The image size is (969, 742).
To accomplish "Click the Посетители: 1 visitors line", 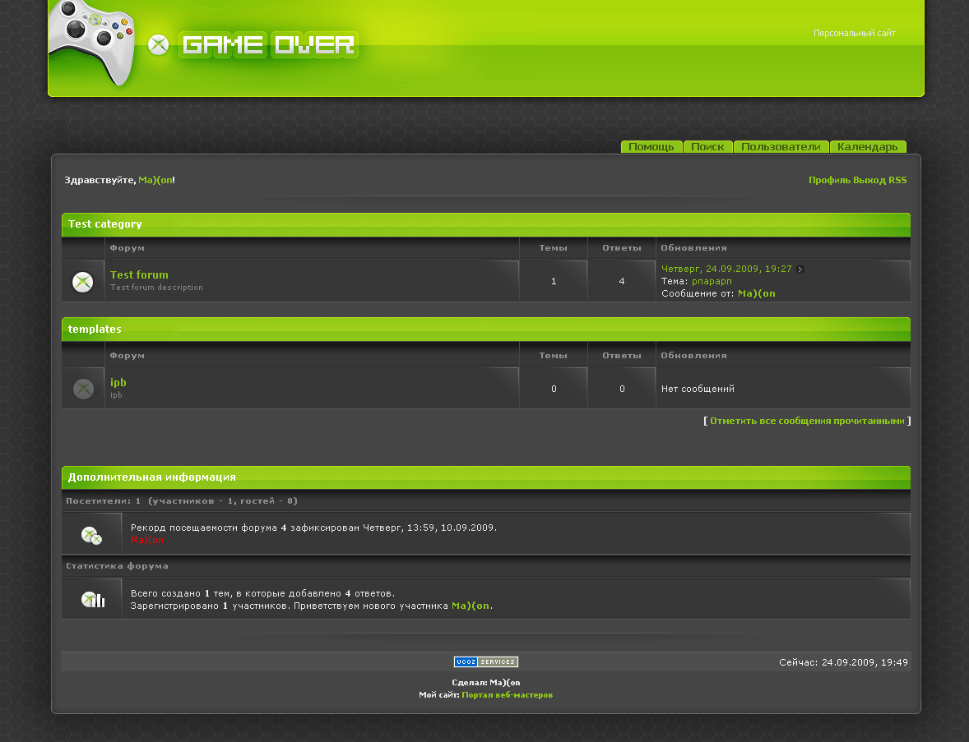I will click(182, 501).
